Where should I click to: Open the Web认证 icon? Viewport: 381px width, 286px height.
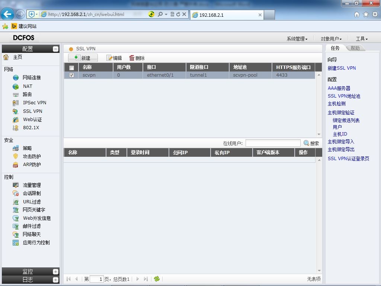click(x=16, y=120)
